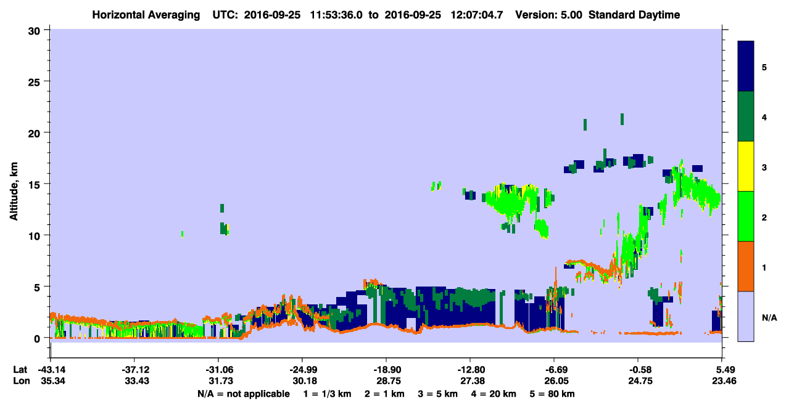Click the 20 tick on altitude axis
This screenshot has height=411, width=802.
36,132
